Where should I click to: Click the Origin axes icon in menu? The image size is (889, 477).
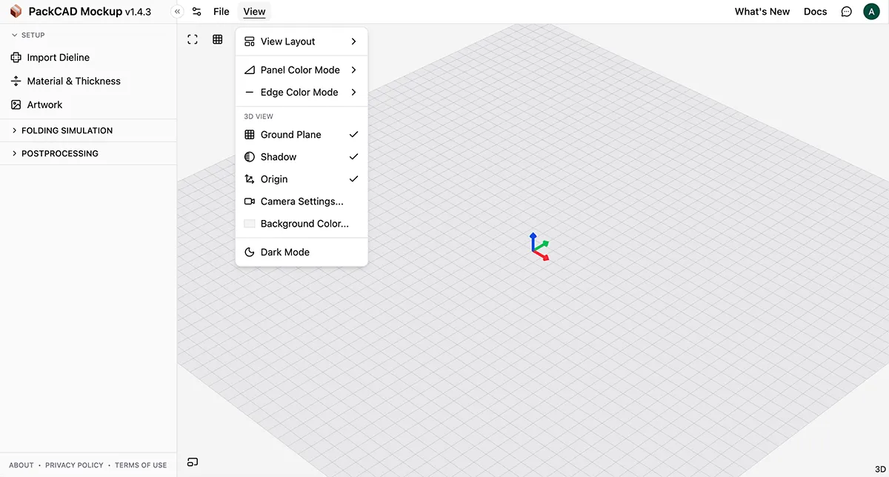pyautogui.click(x=250, y=179)
